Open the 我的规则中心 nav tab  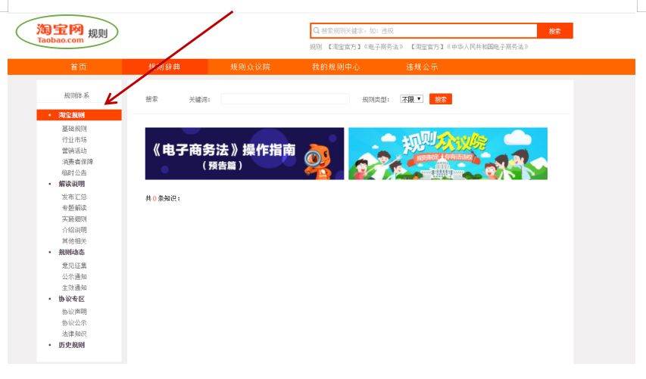coord(335,67)
